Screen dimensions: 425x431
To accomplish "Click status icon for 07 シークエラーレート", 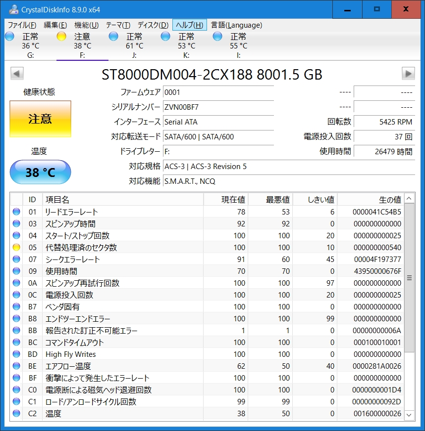I will 16,259.
